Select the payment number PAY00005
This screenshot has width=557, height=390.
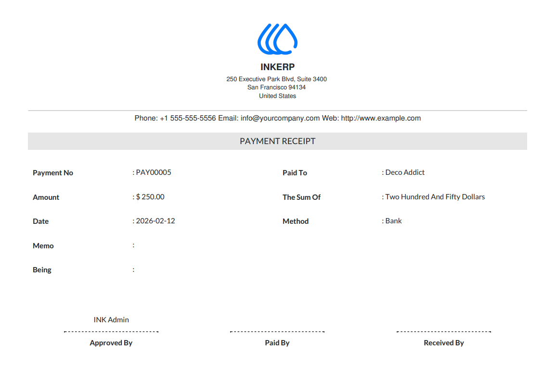click(154, 172)
